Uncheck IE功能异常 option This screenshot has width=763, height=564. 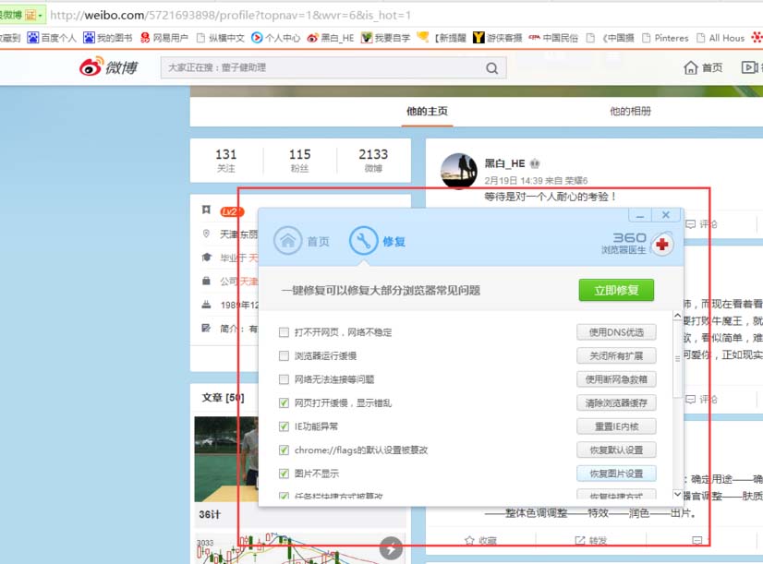pyautogui.click(x=284, y=426)
